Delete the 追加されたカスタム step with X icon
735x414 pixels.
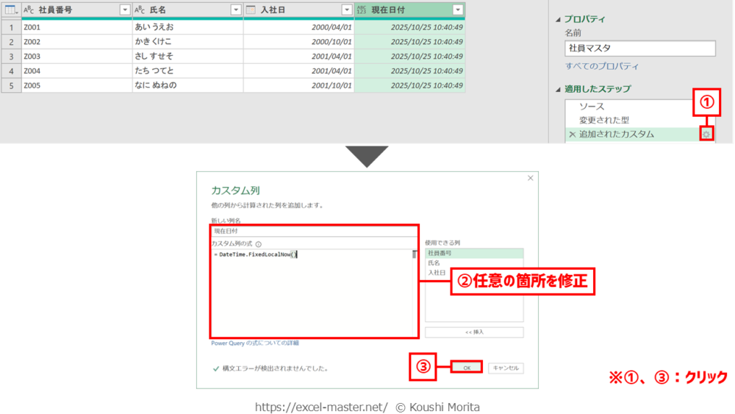tap(572, 135)
